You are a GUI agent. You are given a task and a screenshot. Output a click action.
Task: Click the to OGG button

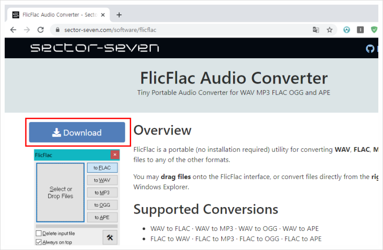tap(102, 205)
